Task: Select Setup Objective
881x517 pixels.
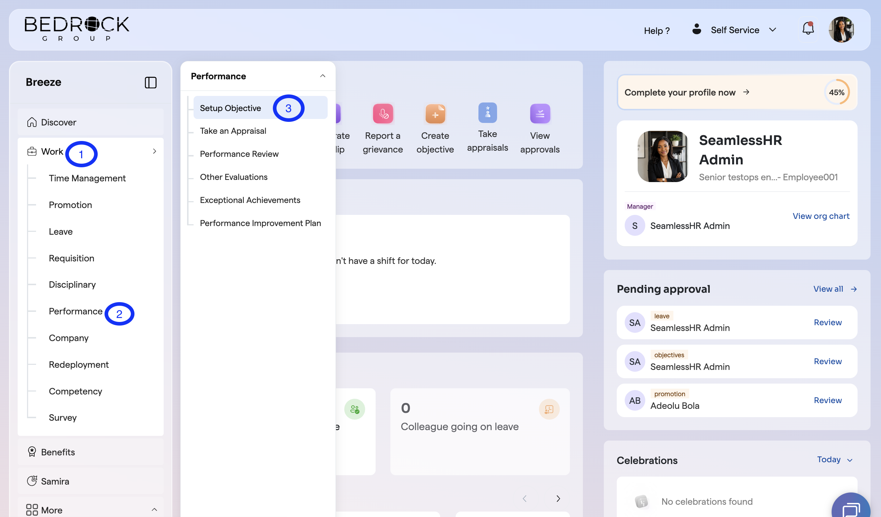Action: (261, 108)
